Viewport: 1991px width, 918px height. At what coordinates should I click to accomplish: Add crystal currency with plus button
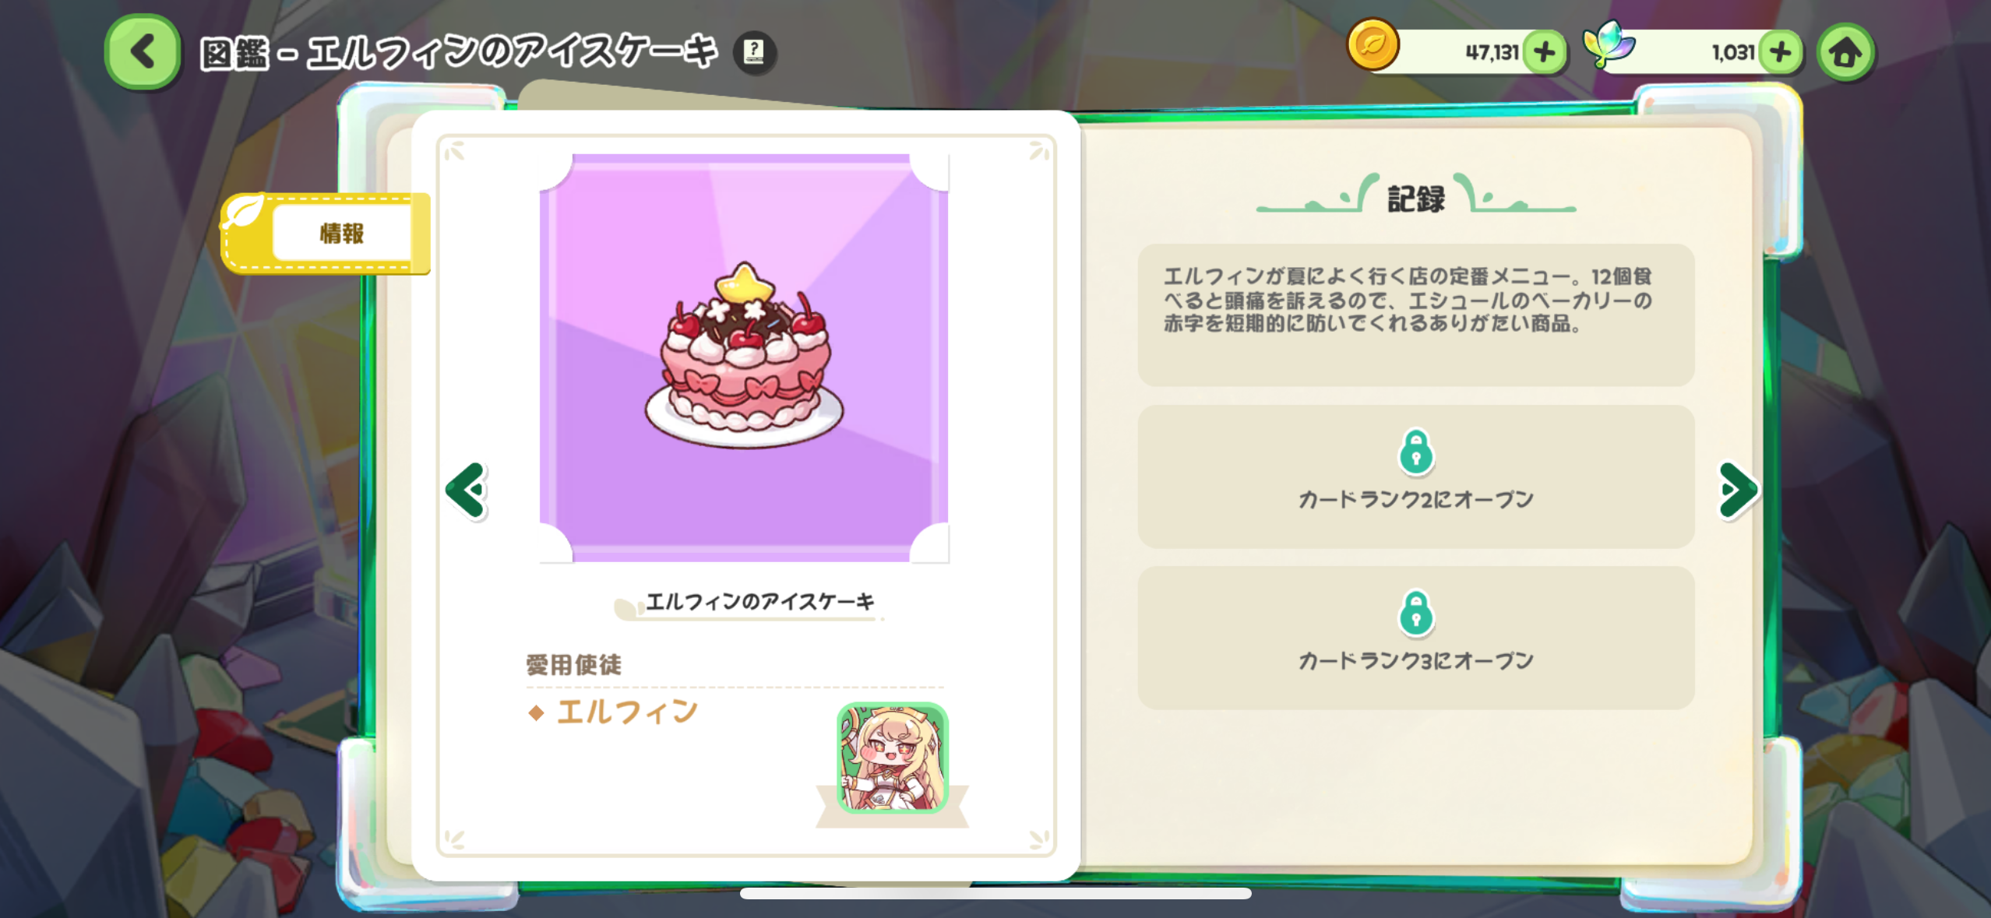coord(1781,53)
